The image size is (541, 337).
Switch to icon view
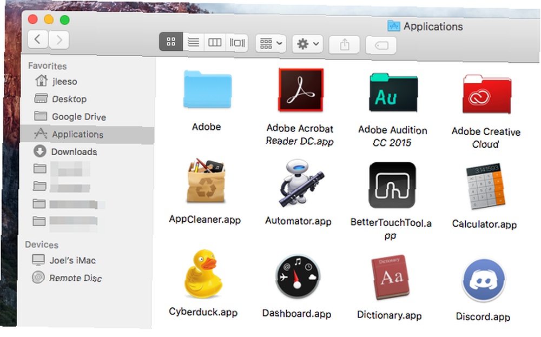171,42
